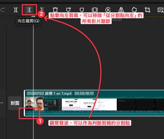Image resolution: width=164 pixels, height=139 pixels.
Task: Click the rightmost toolbar icon after crop
Action: click(160, 10)
